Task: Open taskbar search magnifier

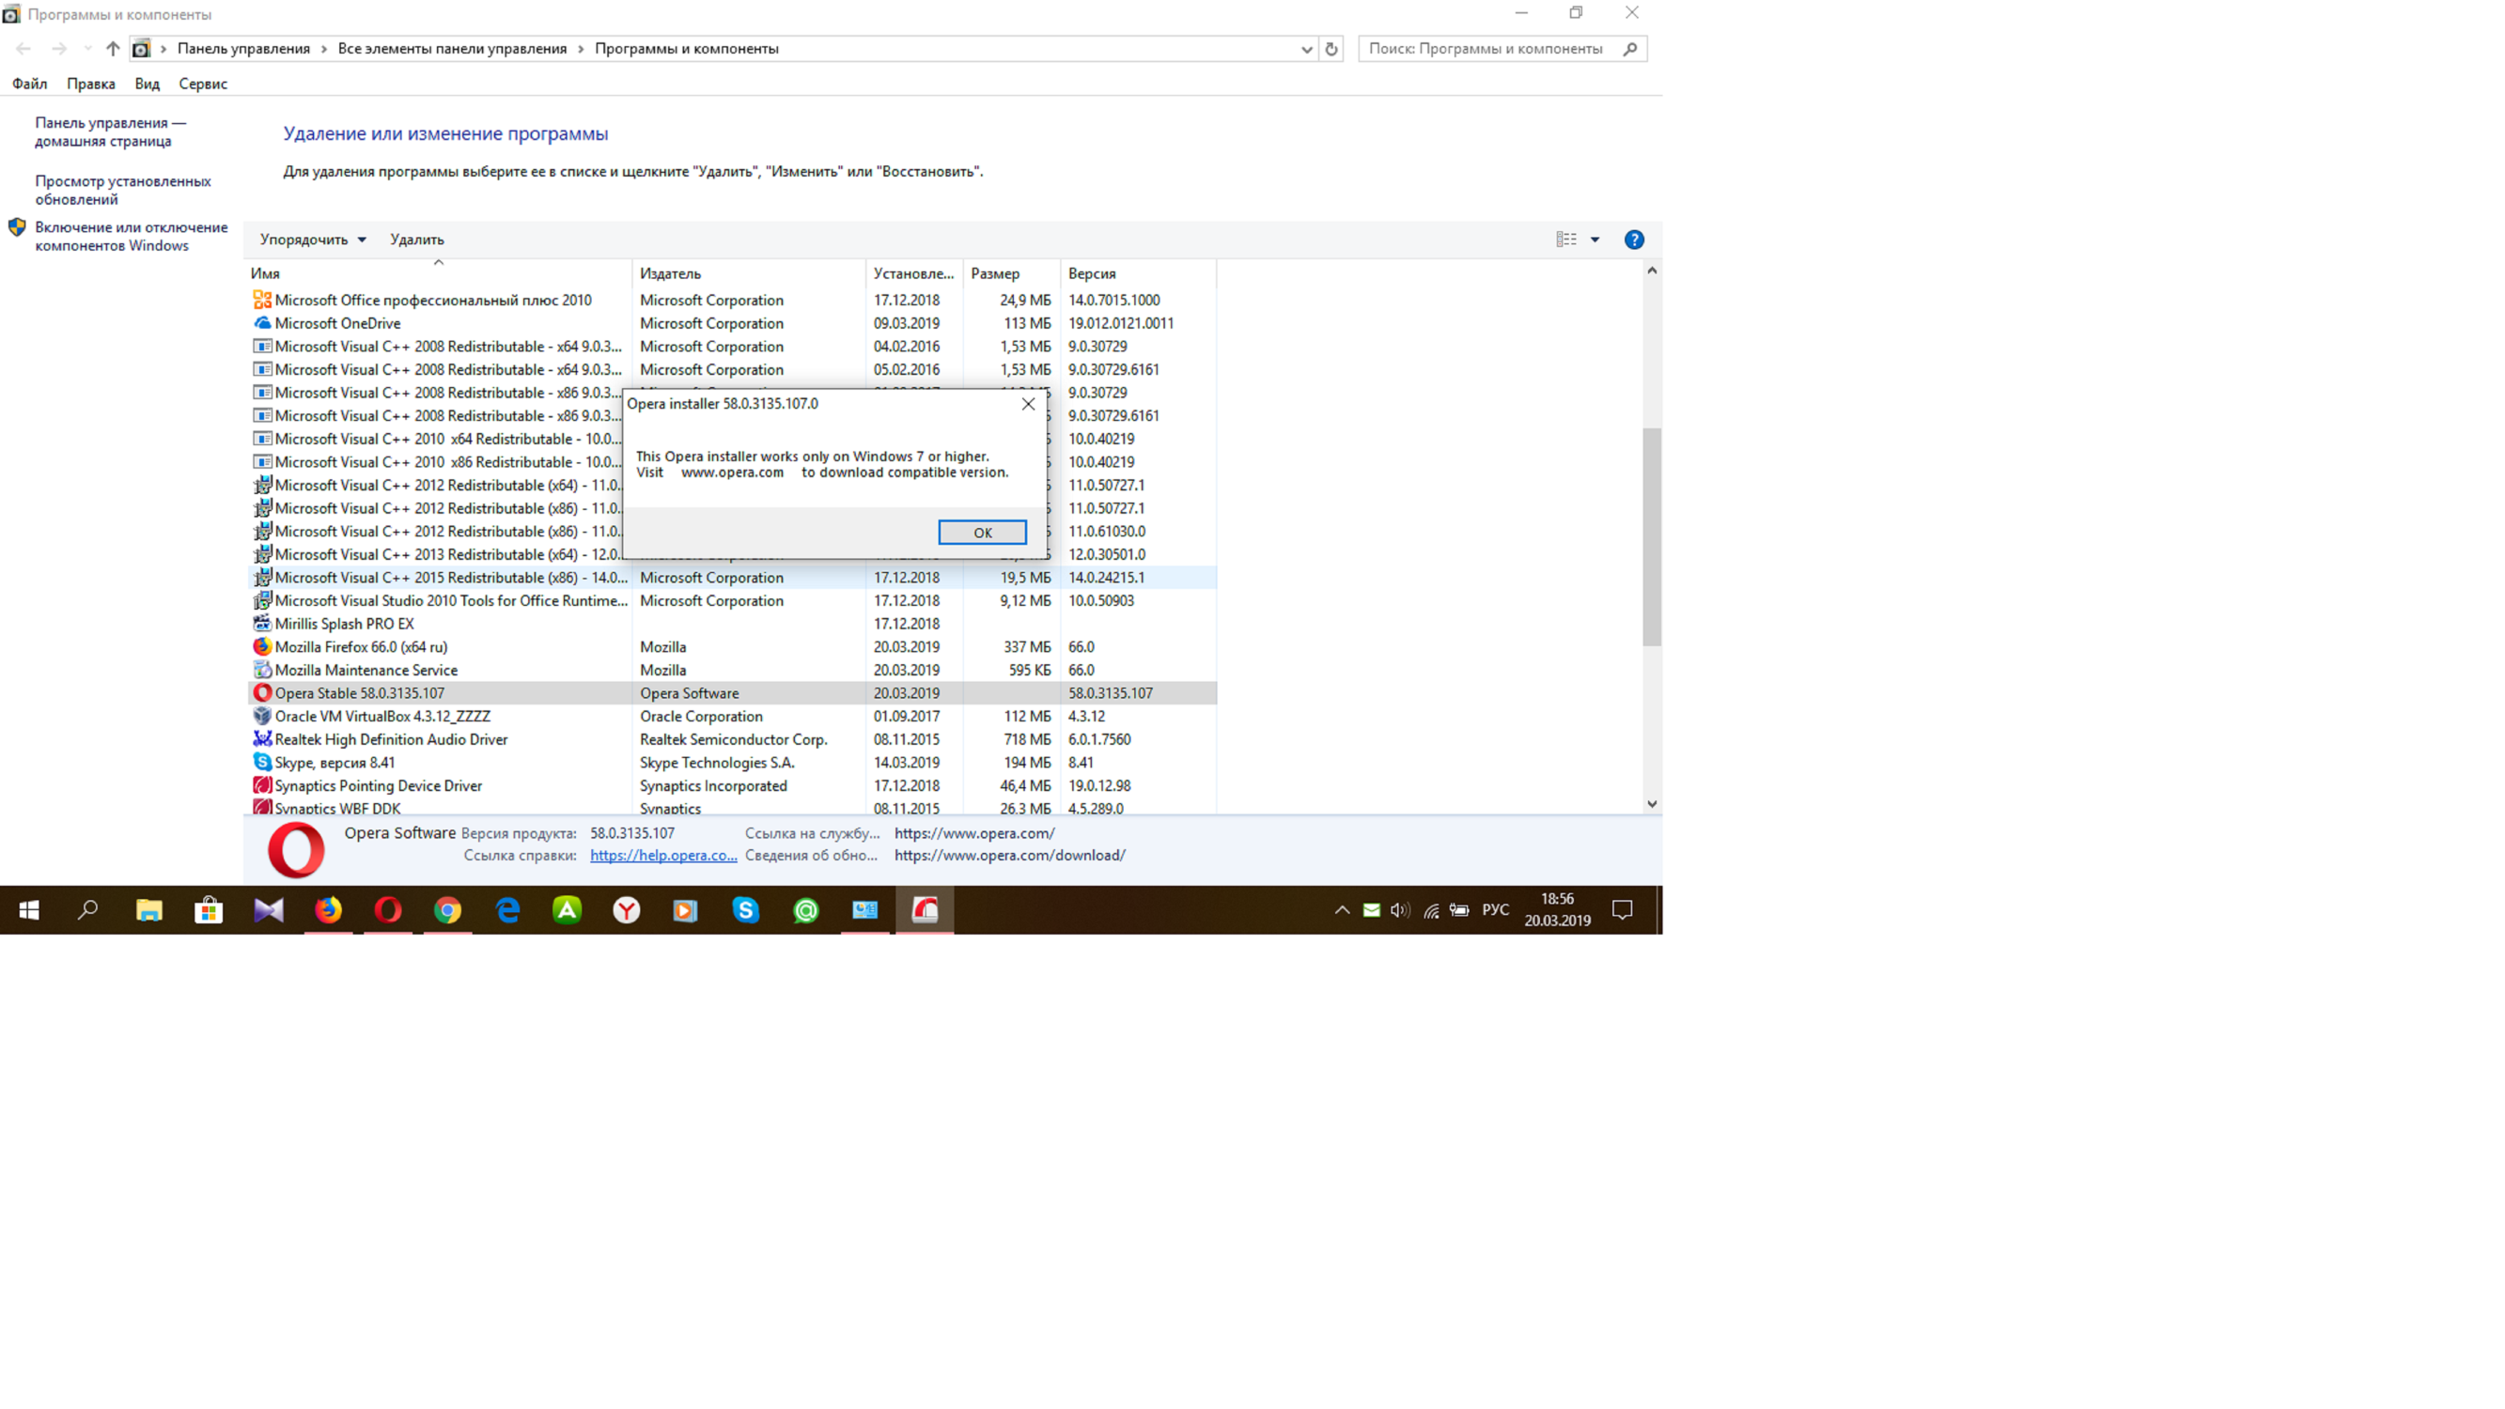Action: click(x=88, y=910)
